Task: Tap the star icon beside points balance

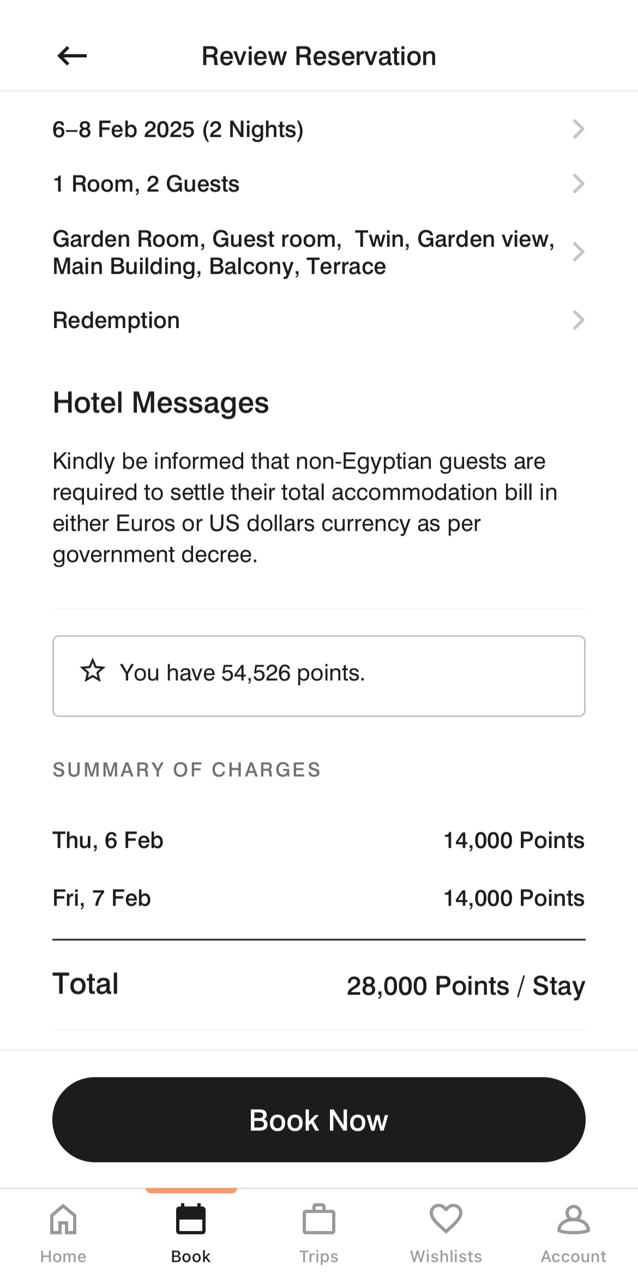Action: (93, 671)
